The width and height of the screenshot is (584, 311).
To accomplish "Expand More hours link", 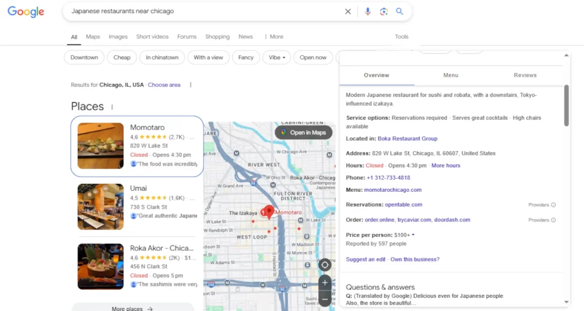I will 446,165.
